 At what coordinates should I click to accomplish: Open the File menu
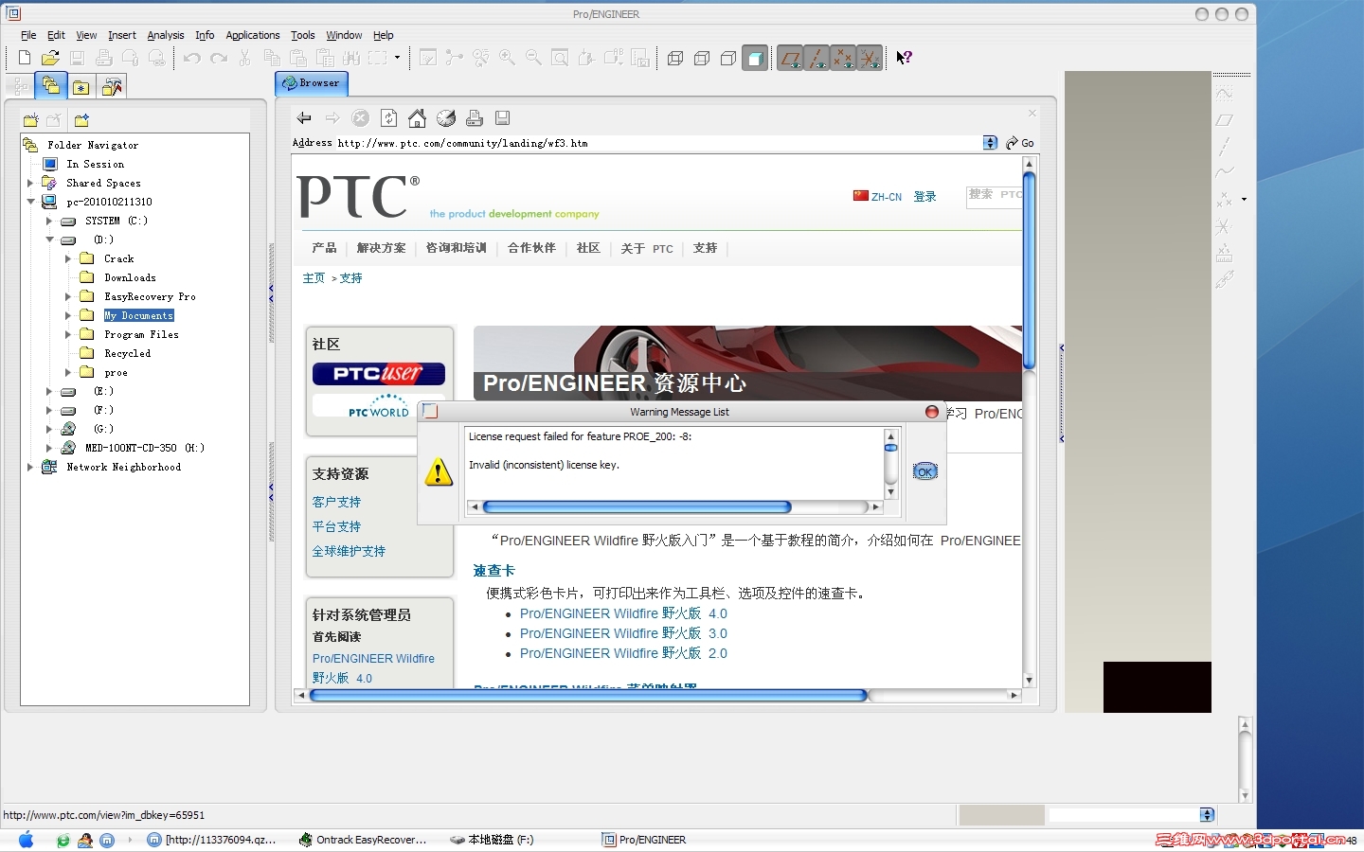pyautogui.click(x=28, y=35)
